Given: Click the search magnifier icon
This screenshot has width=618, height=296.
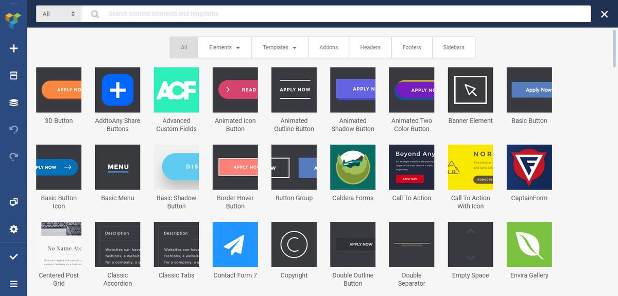Looking at the screenshot, I should tap(95, 14).
